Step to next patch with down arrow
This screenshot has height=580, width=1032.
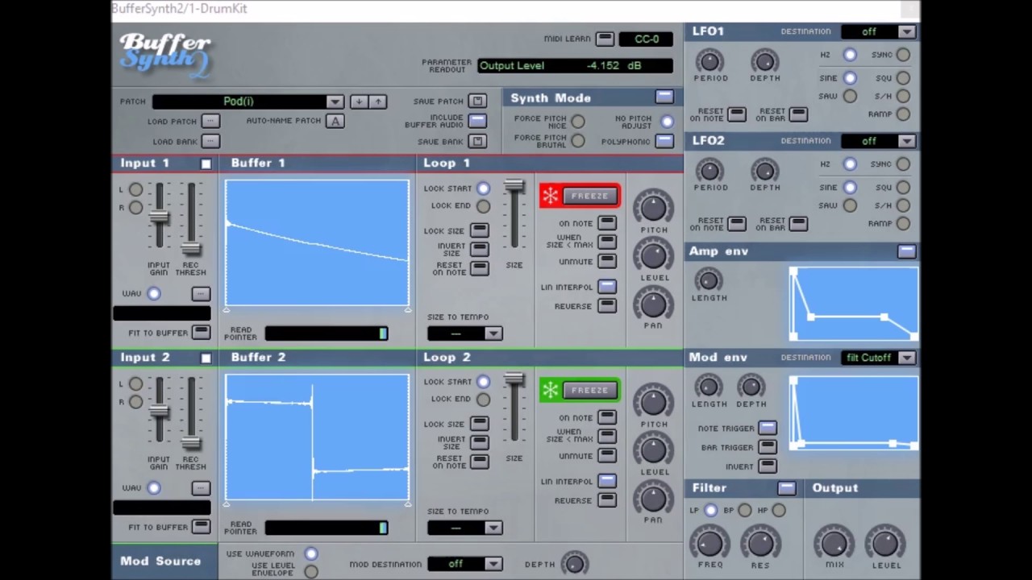359,101
